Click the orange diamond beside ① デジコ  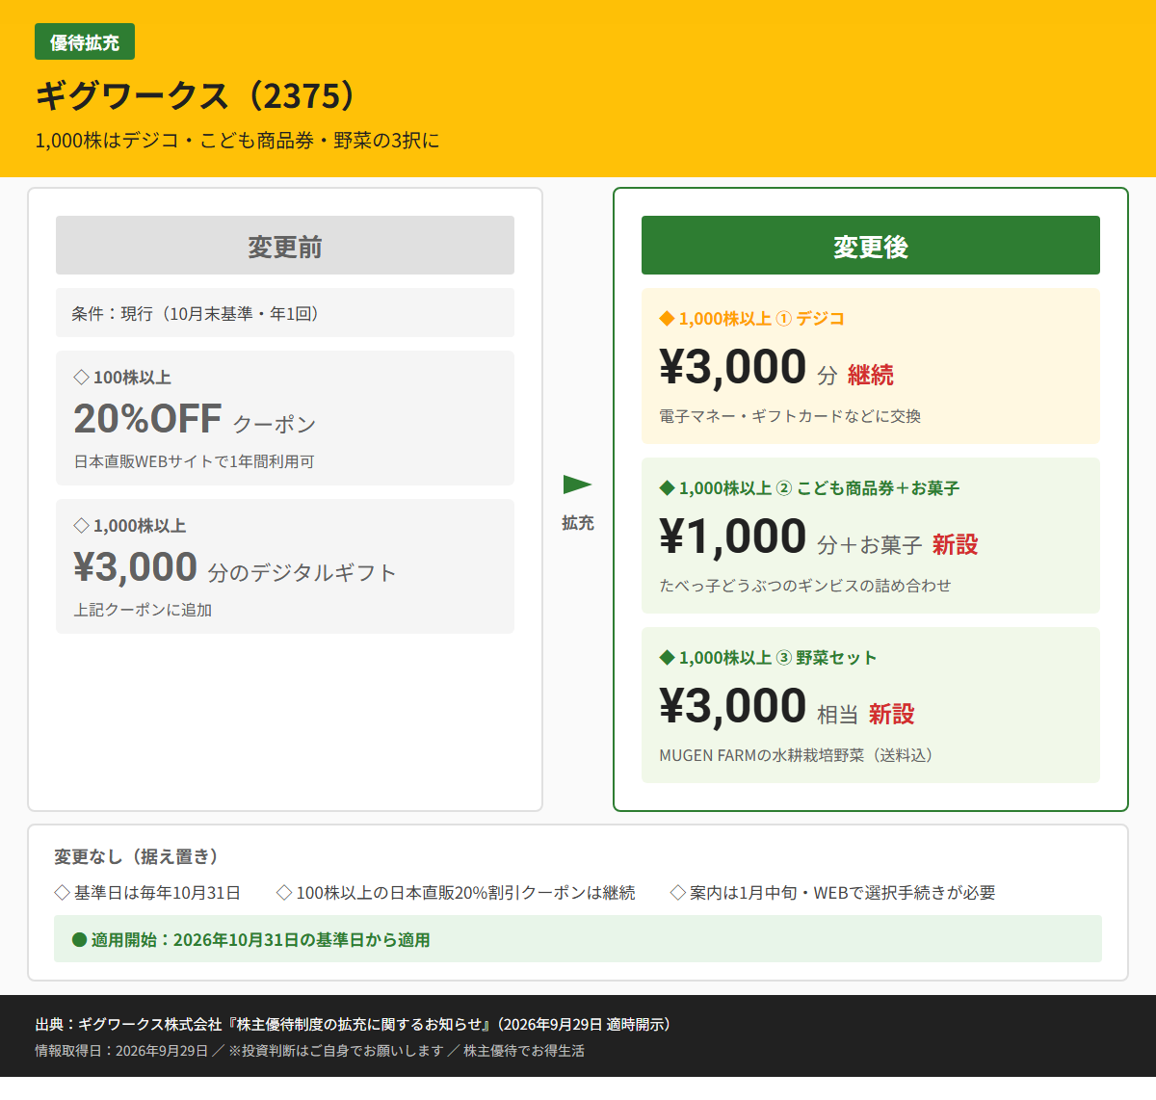point(667,318)
